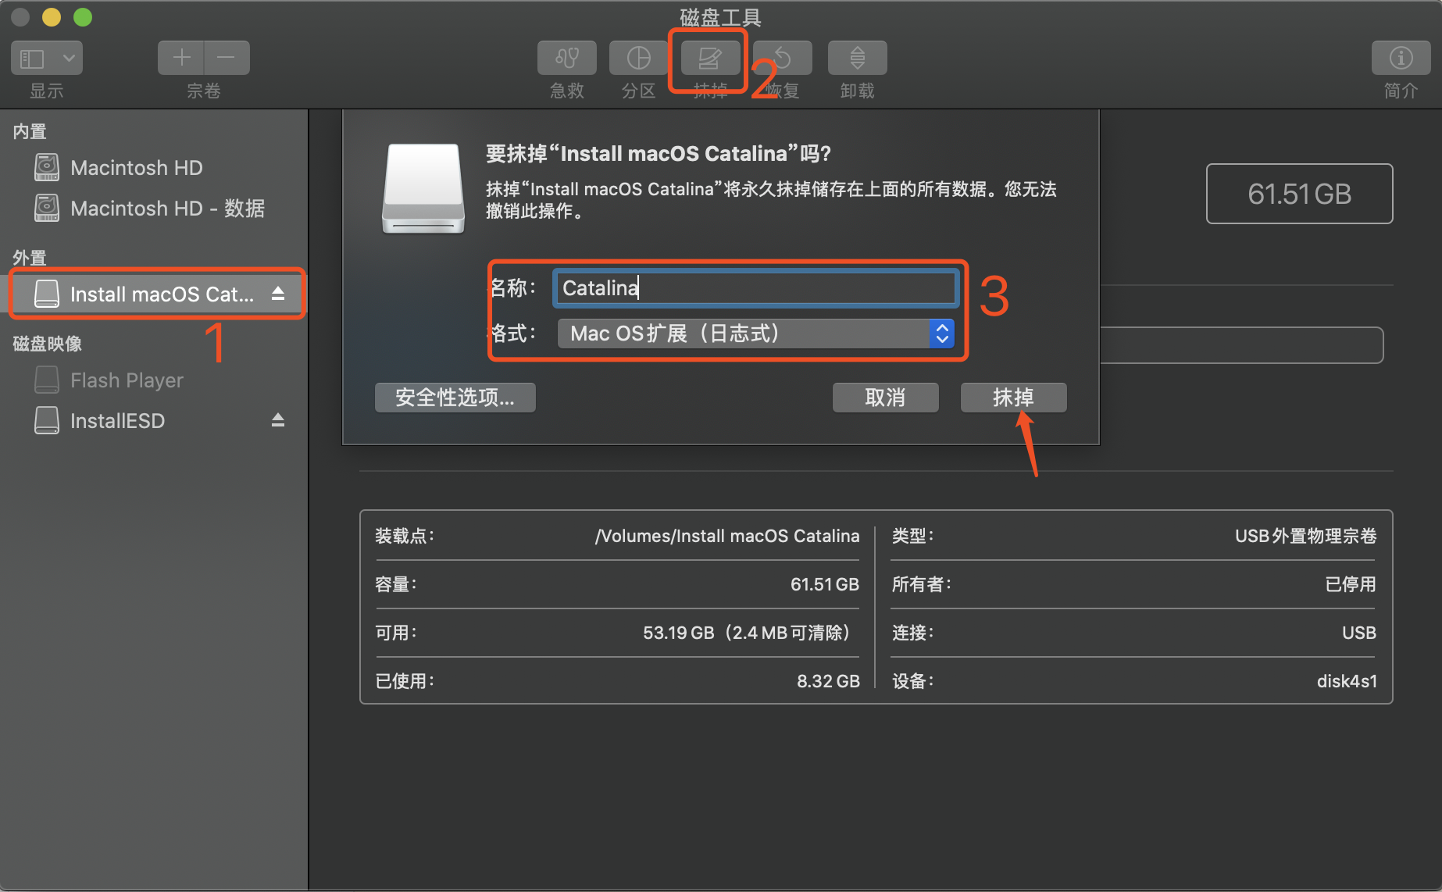
Task: Select InstallESD disk image
Action: pos(117,420)
